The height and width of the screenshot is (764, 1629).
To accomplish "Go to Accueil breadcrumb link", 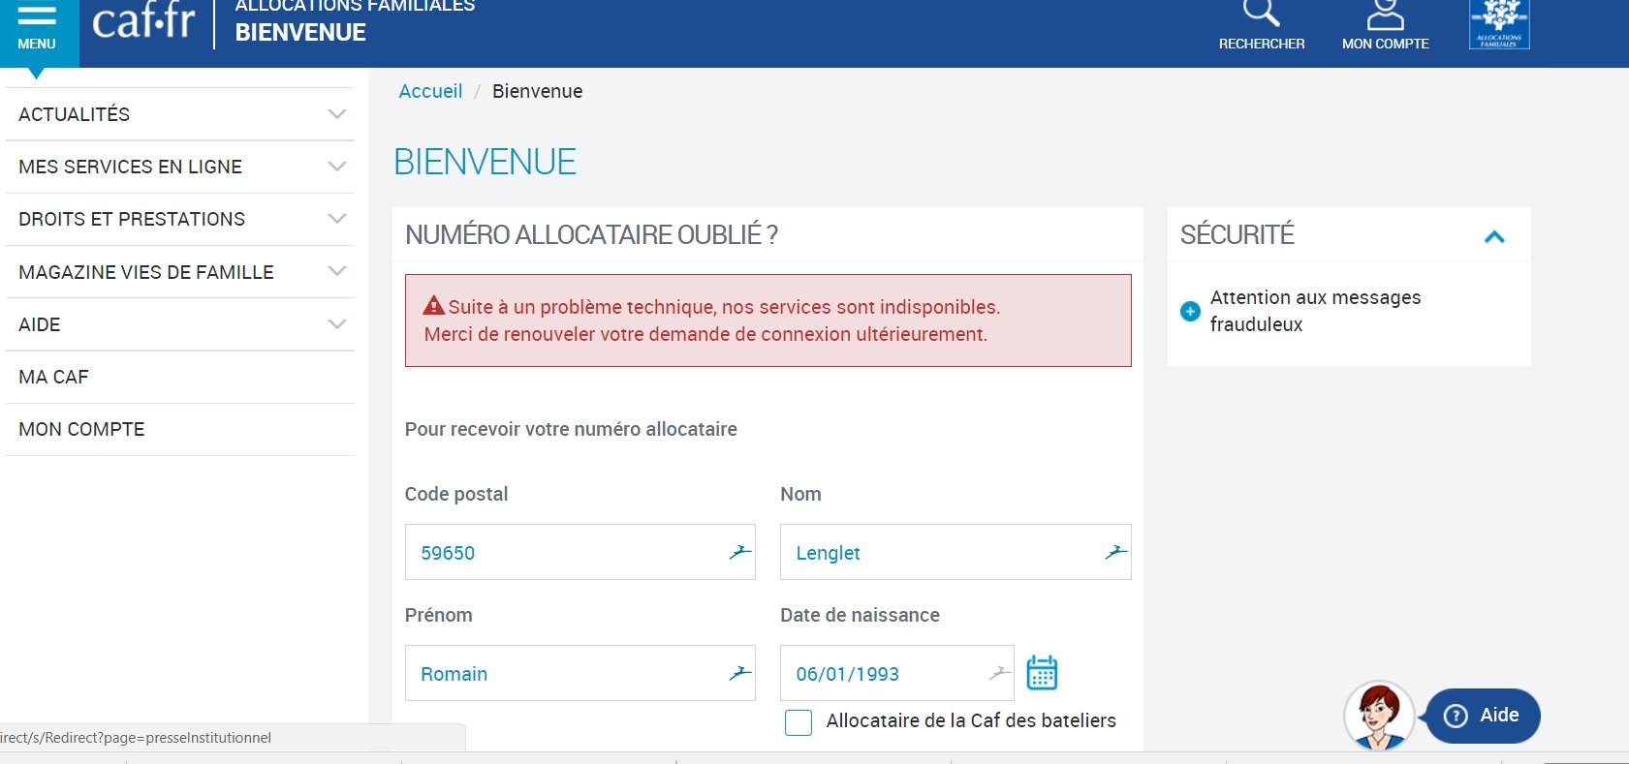I will (x=430, y=91).
